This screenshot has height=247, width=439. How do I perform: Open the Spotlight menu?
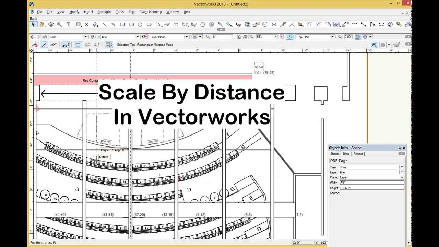click(104, 12)
